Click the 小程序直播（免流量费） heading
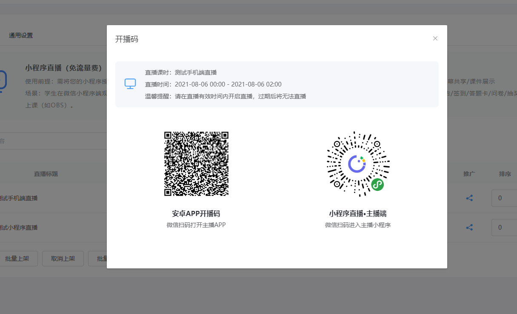The width and height of the screenshot is (517, 314). tap(64, 68)
